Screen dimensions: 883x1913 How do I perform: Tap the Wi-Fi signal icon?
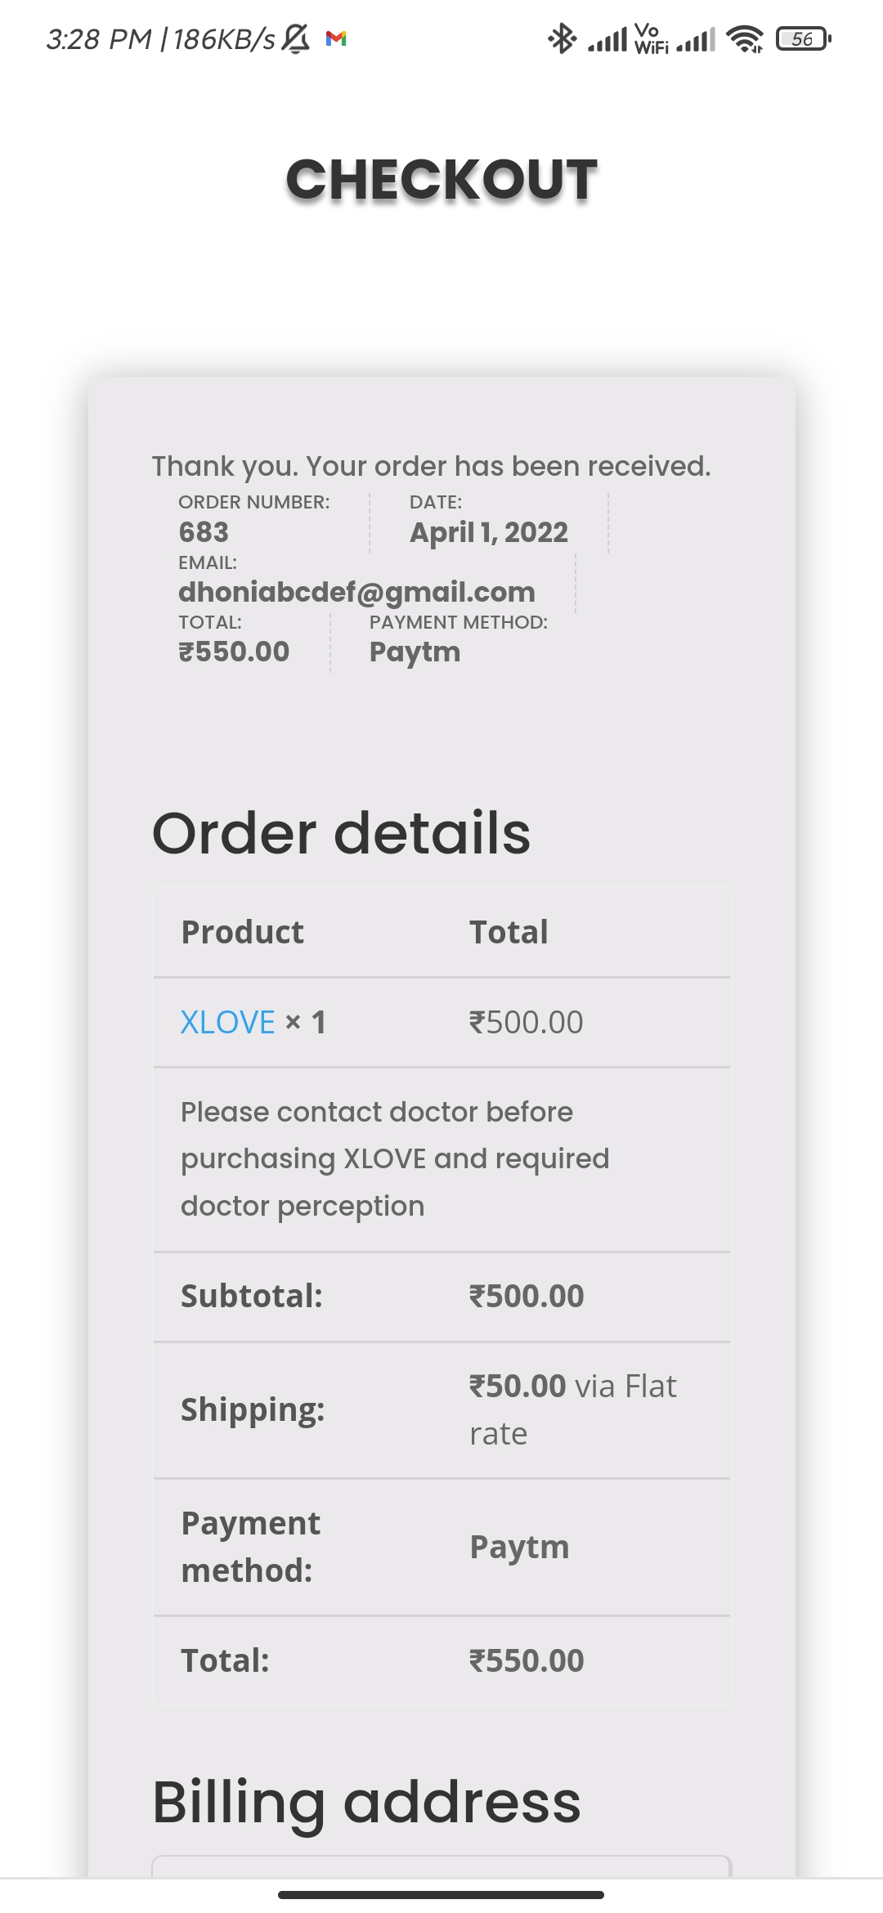coord(744,38)
